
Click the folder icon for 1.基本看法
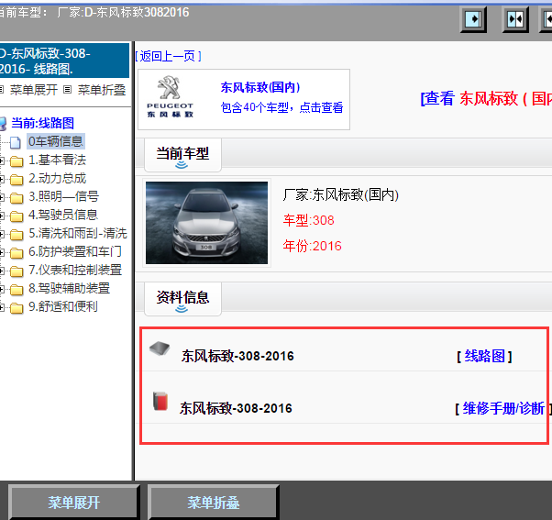pos(17,160)
